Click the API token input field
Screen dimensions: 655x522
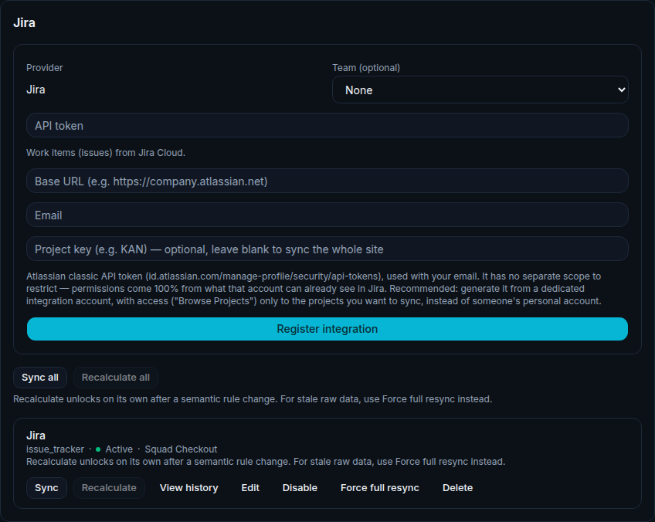[x=327, y=125]
